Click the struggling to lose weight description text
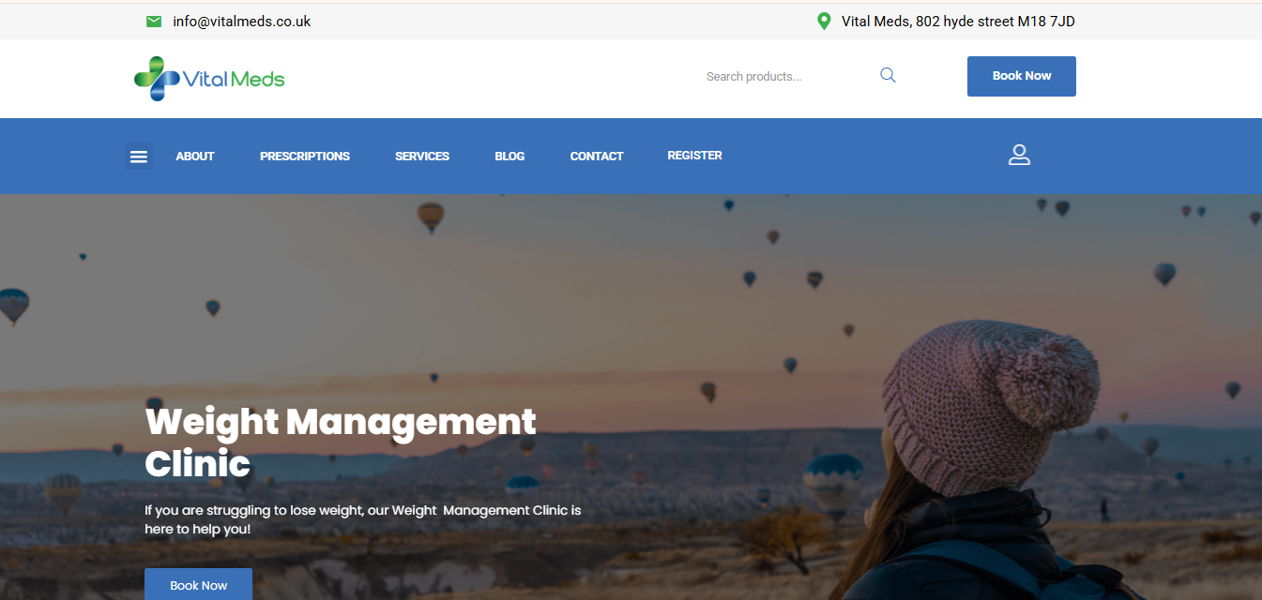Screen dimensions: 1262x600 (x=362, y=519)
